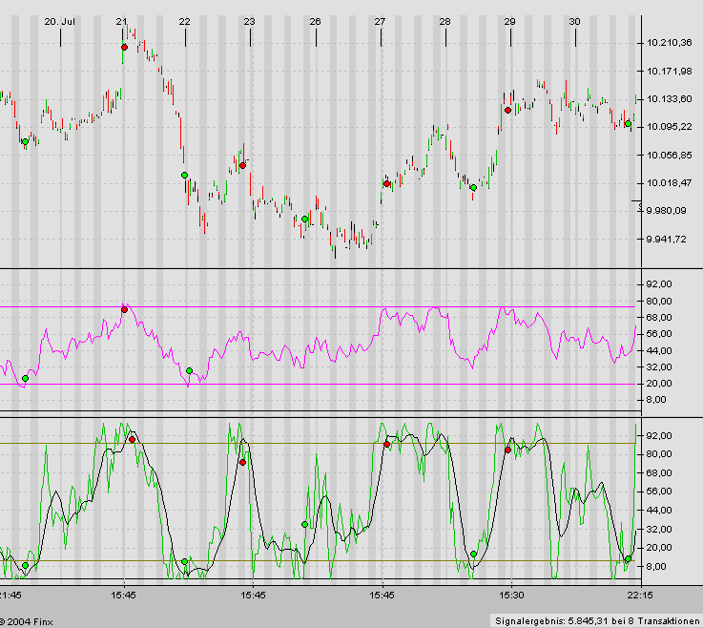The height and width of the screenshot is (628, 703).
Task: Click red stochastic marker below date 27
Action: coord(386,444)
